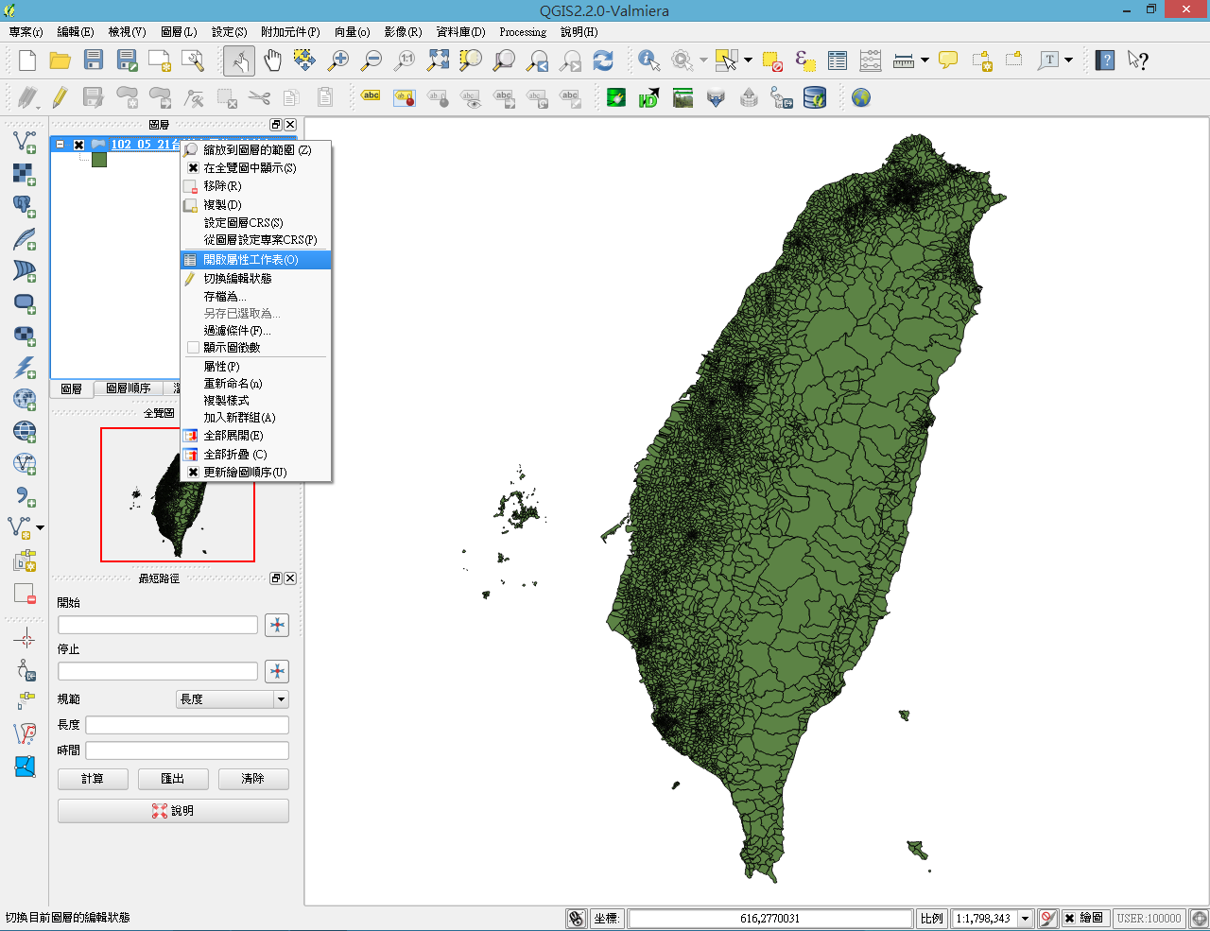The height and width of the screenshot is (931, 1210).
Task: Select the Pan Map hand tool
Action: pyautogui.click(x=272, y=60)
